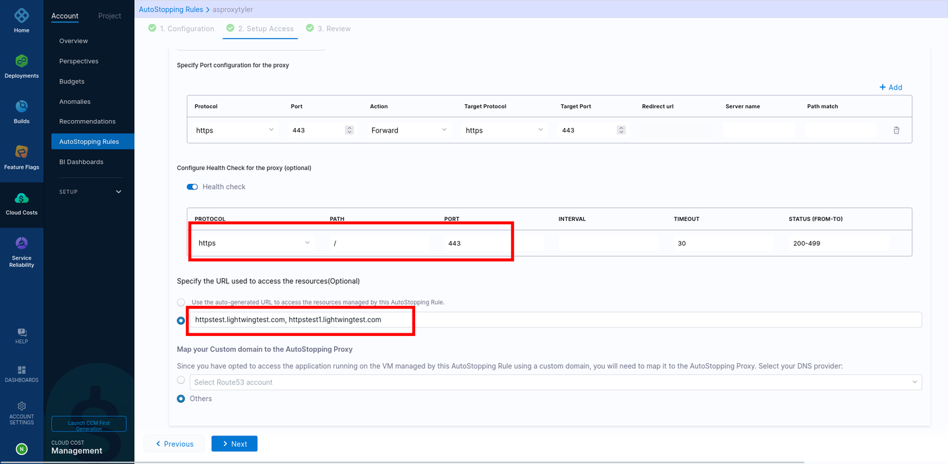Open the port Protocol https dropdown
This screenshot has height=464, width=948.
[x=235, y=130]
